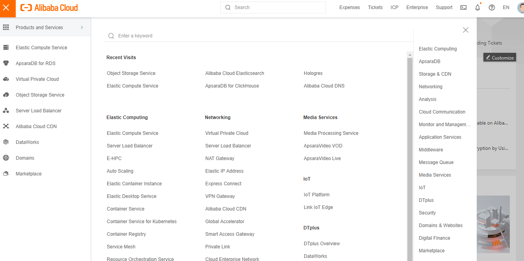The width and height of the screenshot is (524, 261).
Task: Open the EN language selector
Action: point(506,7)
